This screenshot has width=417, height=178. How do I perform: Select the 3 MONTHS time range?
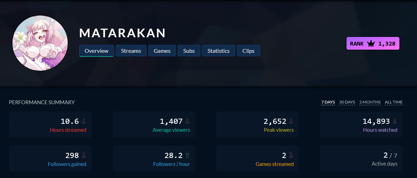pos(370,102)
